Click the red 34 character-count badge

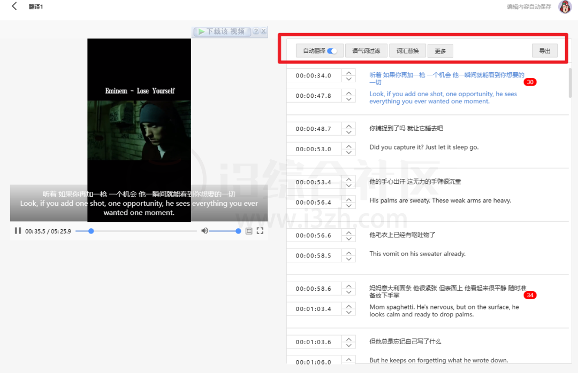530,296
